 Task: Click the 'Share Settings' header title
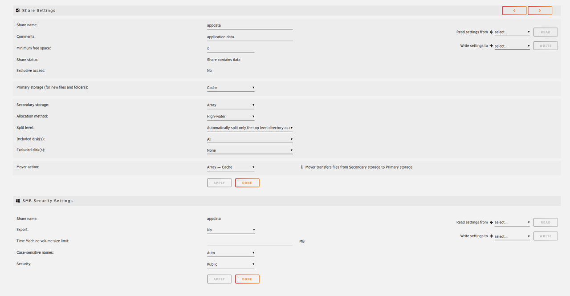(39, 10)
